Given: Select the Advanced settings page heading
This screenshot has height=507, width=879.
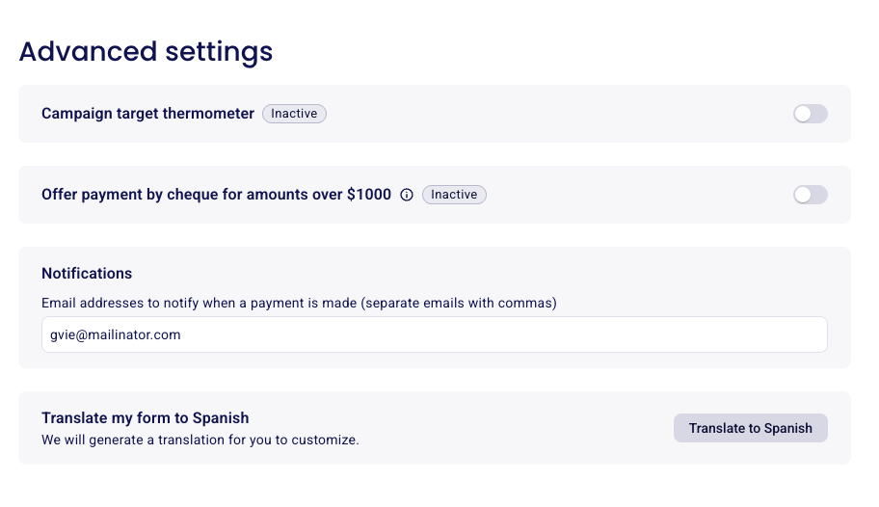Looking at the screenshot, I should coord(146,52).
